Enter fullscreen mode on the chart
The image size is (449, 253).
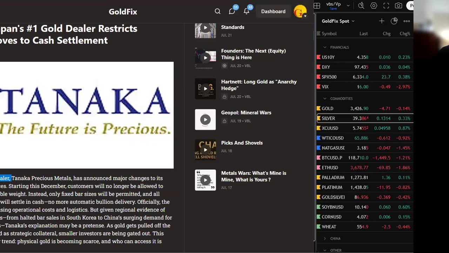[386, 6]
